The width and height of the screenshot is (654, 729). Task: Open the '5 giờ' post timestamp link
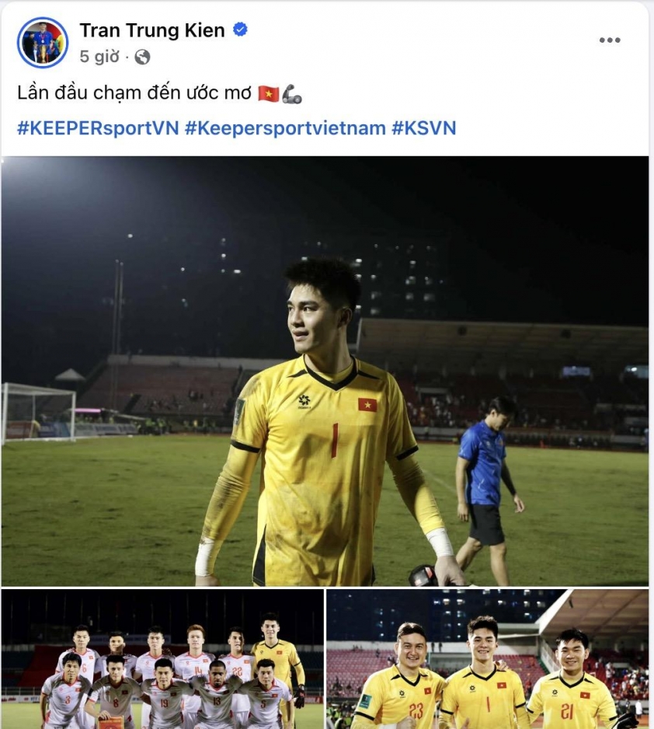[99, 57]
